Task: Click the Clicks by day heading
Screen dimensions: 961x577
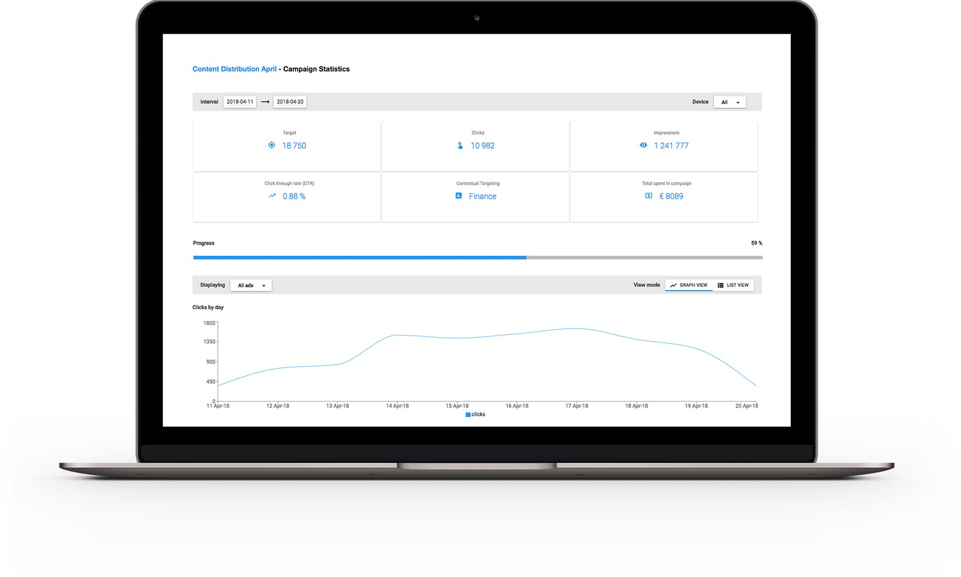Action: pos(208,307)
